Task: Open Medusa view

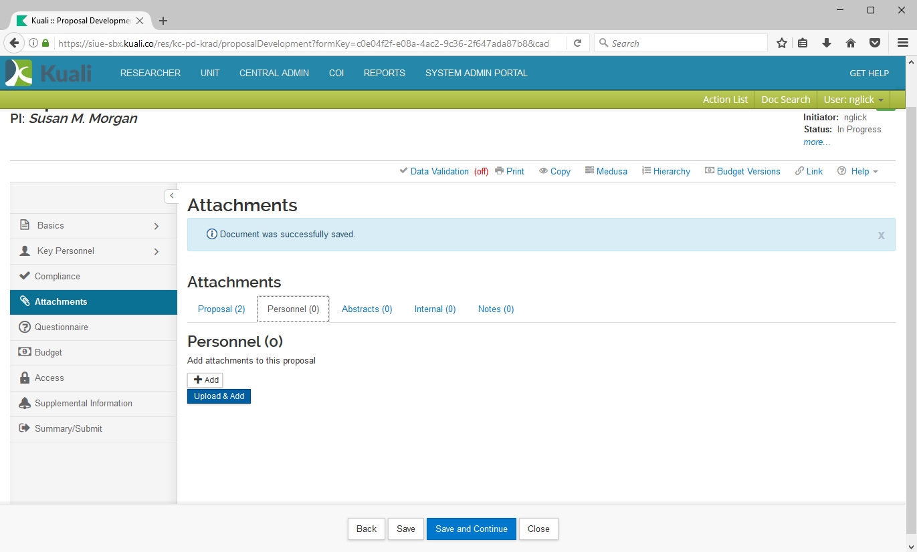Action: [606, 171]
